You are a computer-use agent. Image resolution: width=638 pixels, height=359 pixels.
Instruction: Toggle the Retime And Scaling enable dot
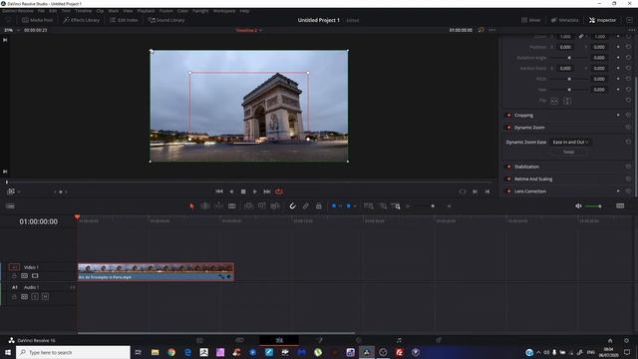508,179
